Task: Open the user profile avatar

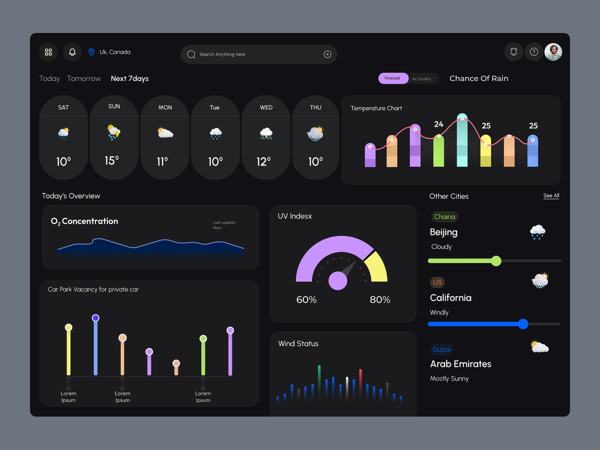Action: pos(554,52)
